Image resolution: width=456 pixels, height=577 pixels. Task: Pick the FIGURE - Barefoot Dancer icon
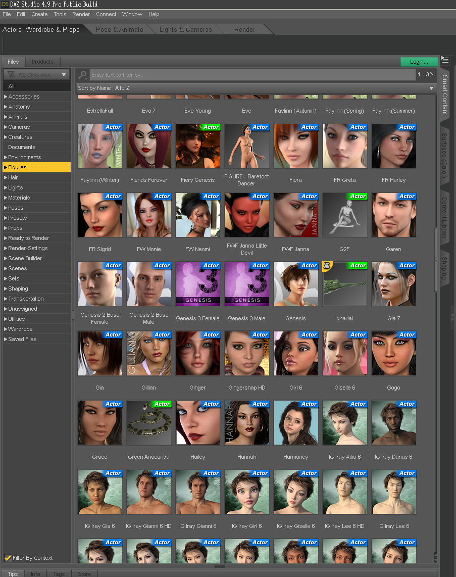(247, 146)
